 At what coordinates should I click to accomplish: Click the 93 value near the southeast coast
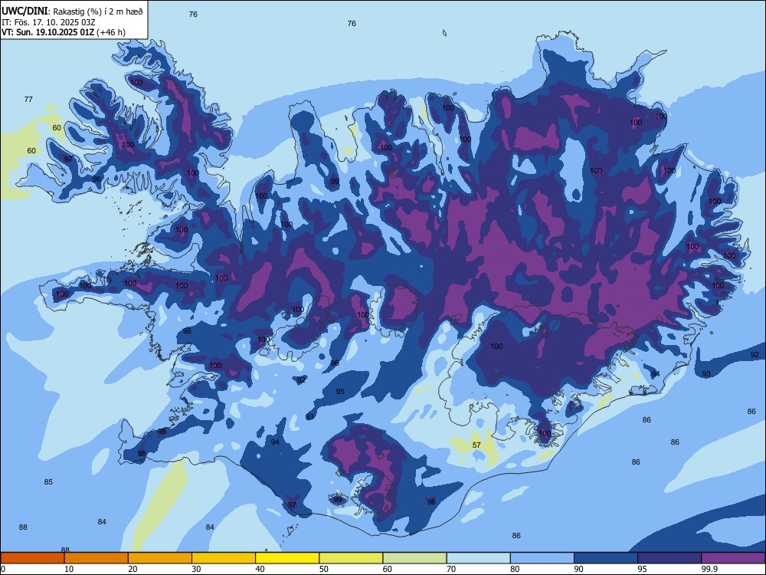point(706,373)
